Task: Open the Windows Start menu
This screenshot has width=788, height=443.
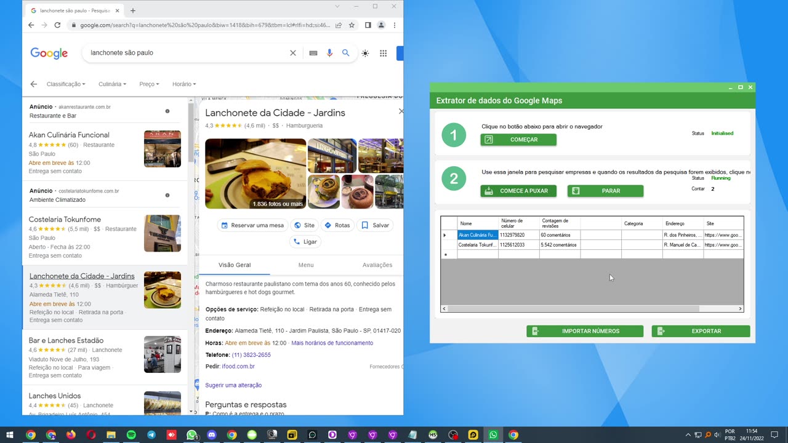Action: [x=10, y=435]
